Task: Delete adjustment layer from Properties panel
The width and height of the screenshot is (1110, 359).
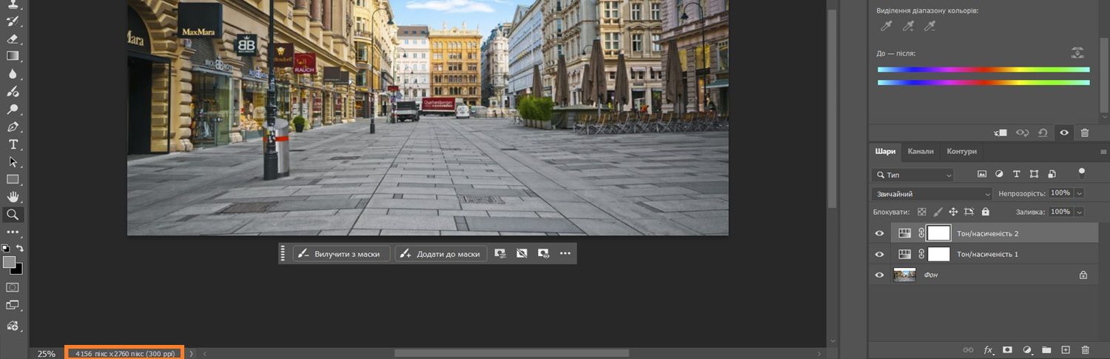Action: pyautogui.click(x=1085, y=132)
